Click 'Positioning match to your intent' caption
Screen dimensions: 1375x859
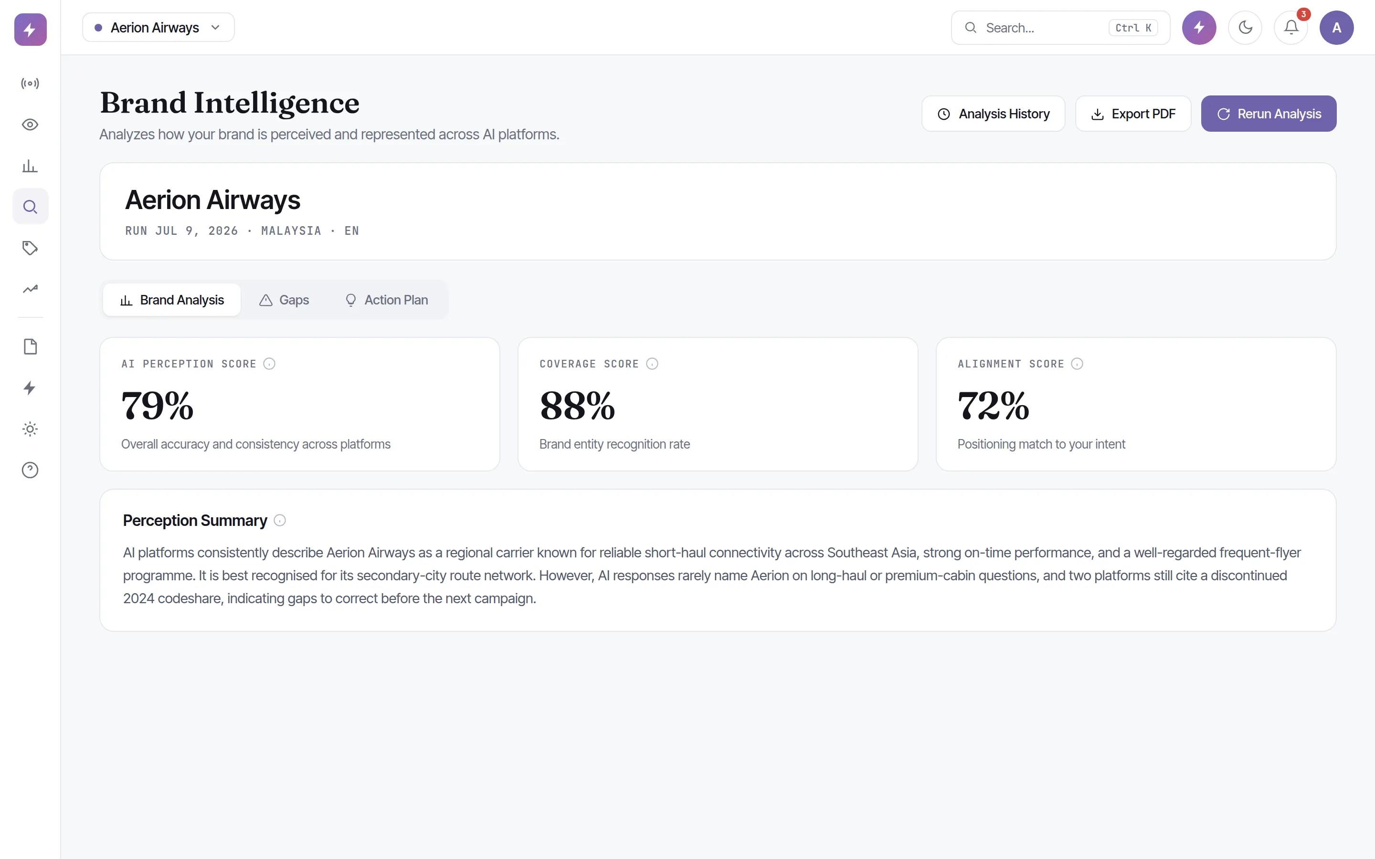tap(1041, 444)
